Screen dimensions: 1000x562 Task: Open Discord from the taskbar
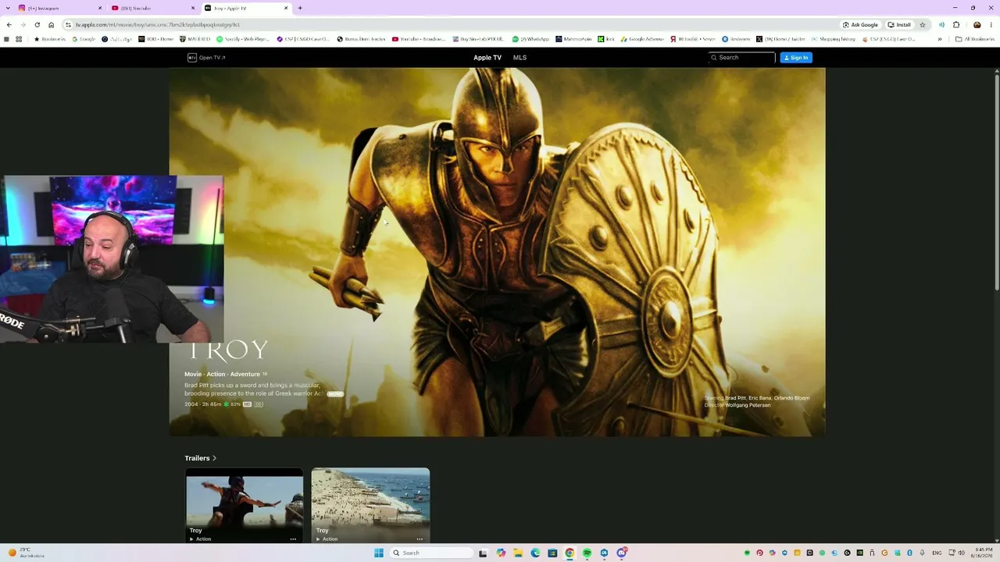(622, 553)
